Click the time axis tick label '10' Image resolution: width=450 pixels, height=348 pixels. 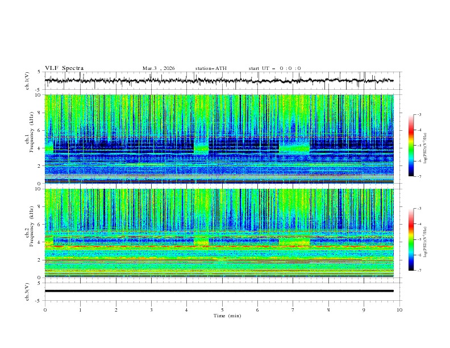(x=399, y=310)
